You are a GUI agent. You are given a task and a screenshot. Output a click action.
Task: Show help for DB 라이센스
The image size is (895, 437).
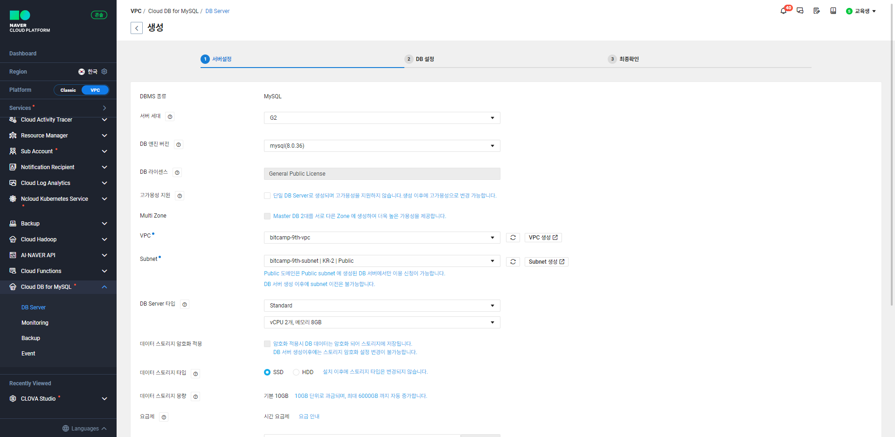(x=177, y=173)
